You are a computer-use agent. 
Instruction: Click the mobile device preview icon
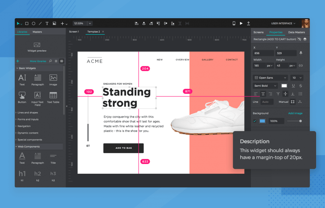pos(234,24)
